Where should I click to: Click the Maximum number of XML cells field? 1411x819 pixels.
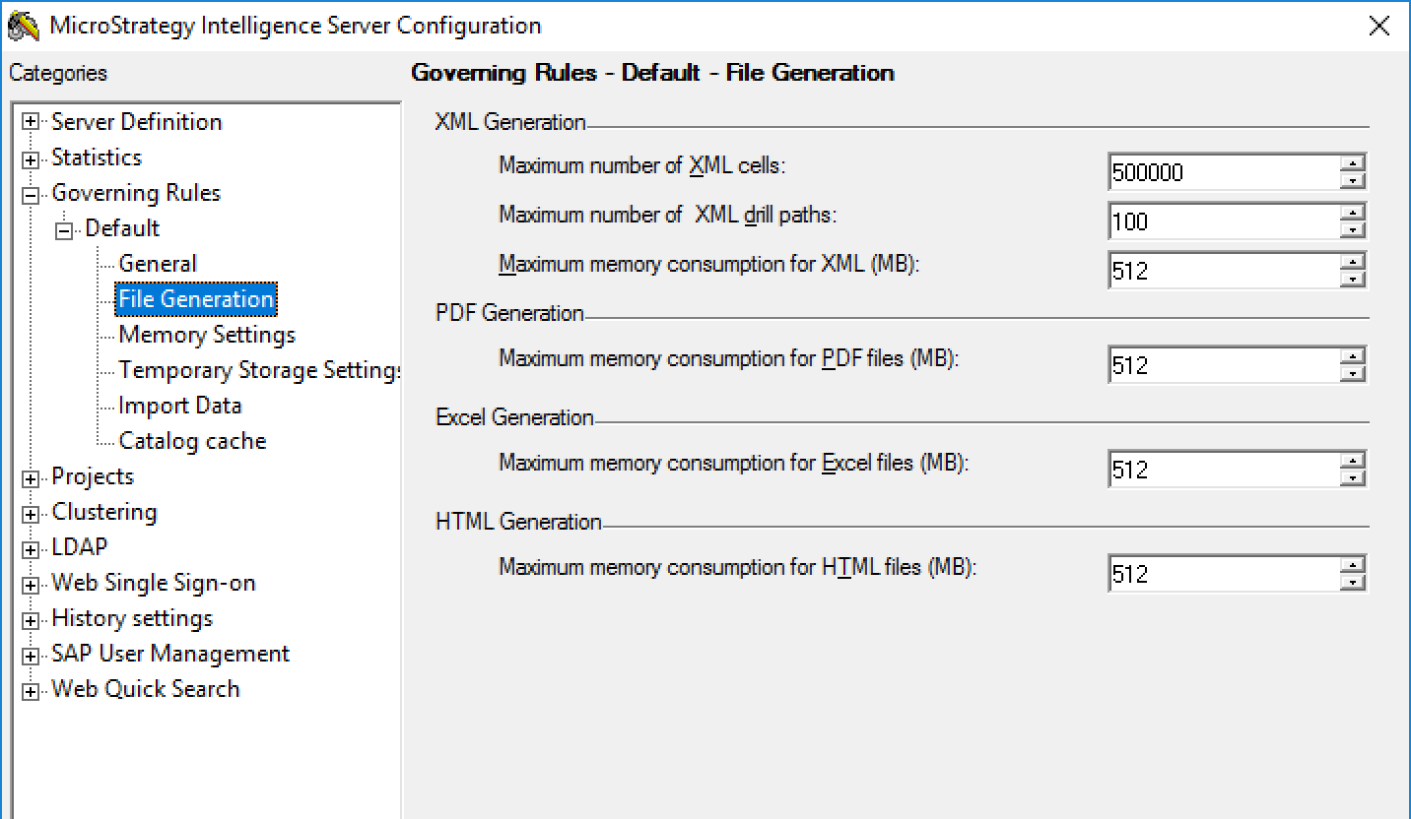tap(1222, 171)
